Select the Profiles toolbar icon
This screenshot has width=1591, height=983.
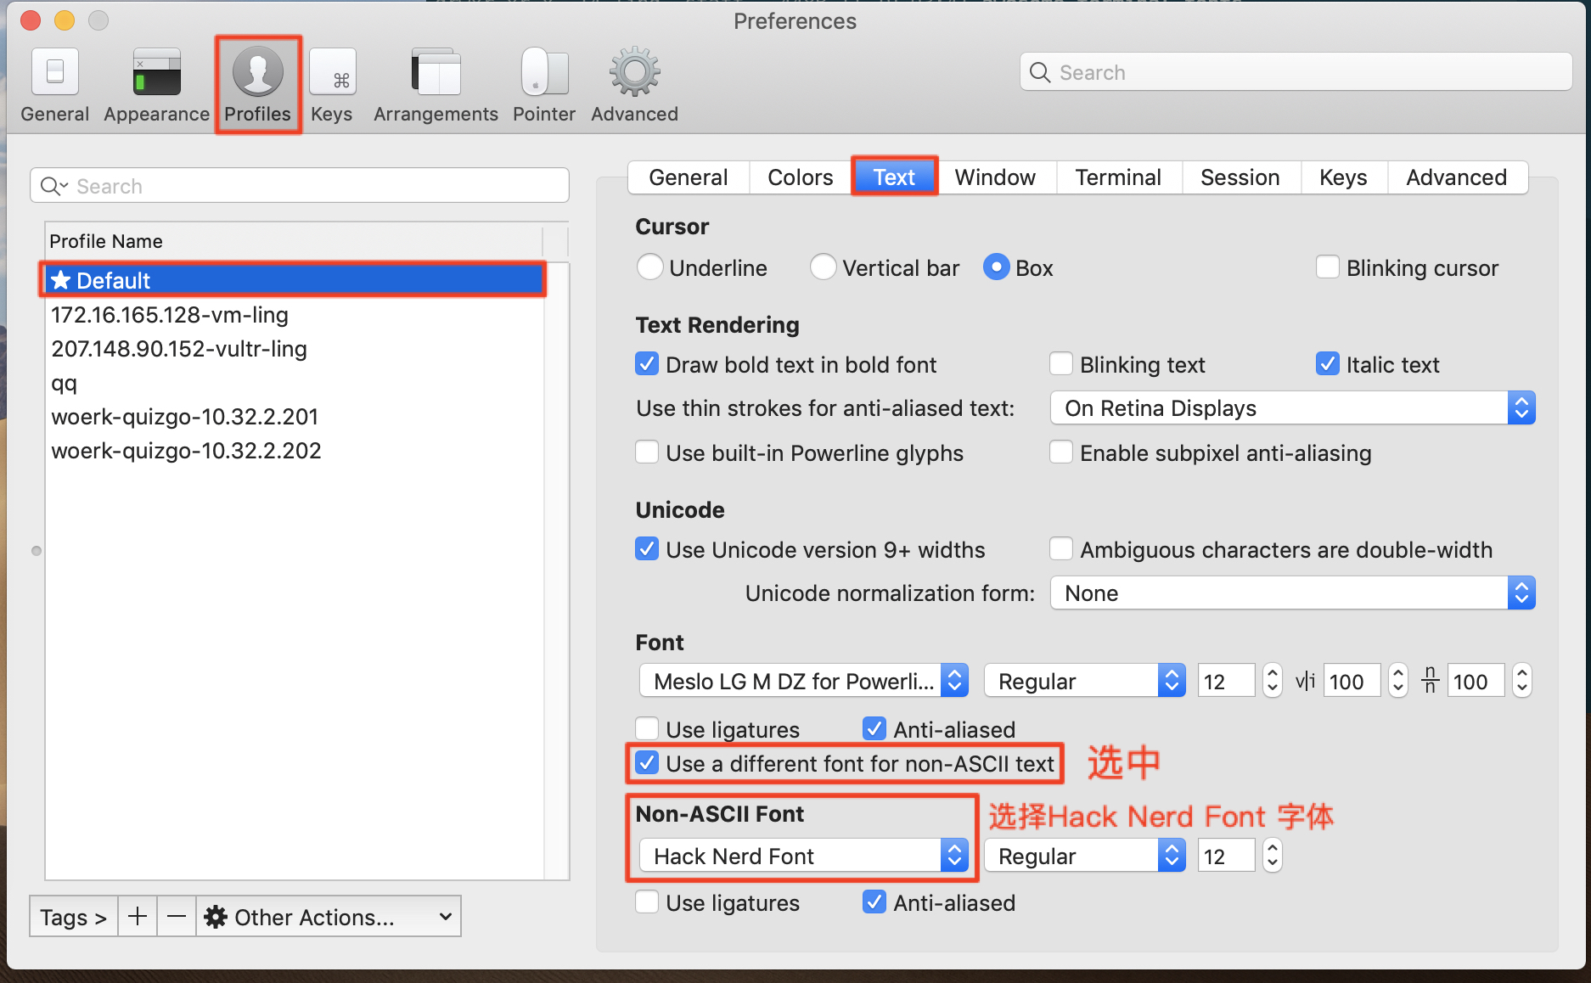click(x=258, y=72)
